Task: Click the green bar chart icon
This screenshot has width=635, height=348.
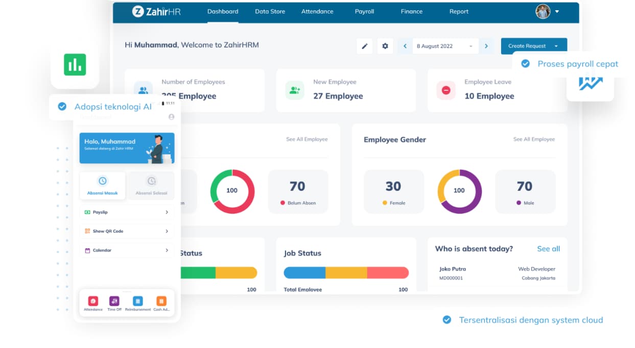Action: click(75, 65)
